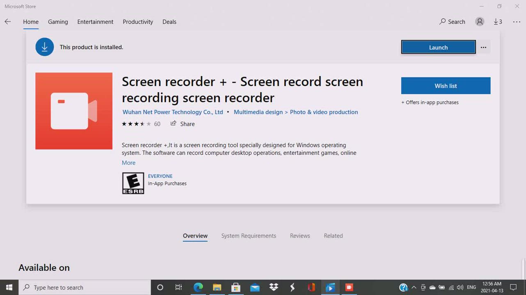Open System Requirements section tab
526x295 pixels.
(x=249, y=236)
